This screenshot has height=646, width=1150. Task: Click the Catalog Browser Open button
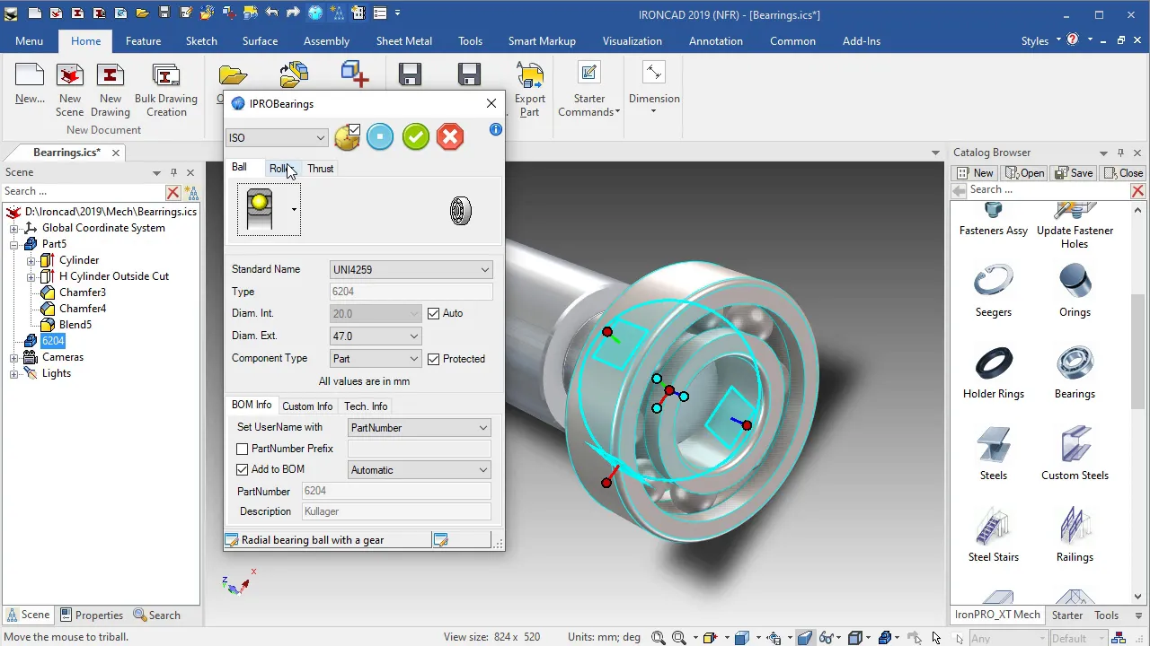(1025, 173)
